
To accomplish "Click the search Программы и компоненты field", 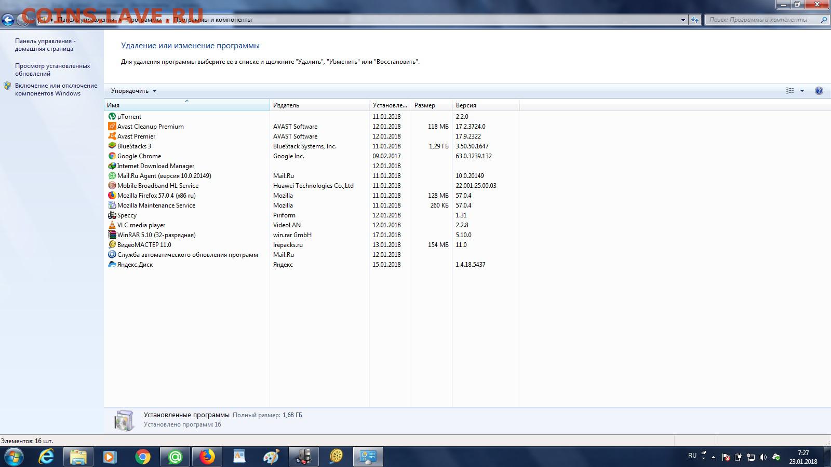I will (x=762, y=20).
